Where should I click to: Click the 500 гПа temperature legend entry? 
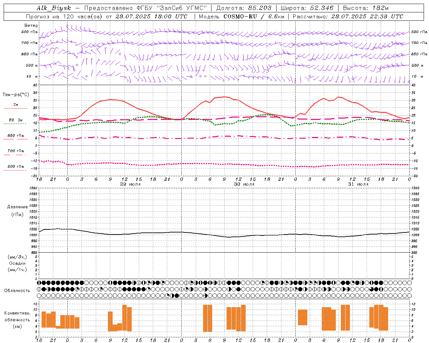click(x=16, y=166)
